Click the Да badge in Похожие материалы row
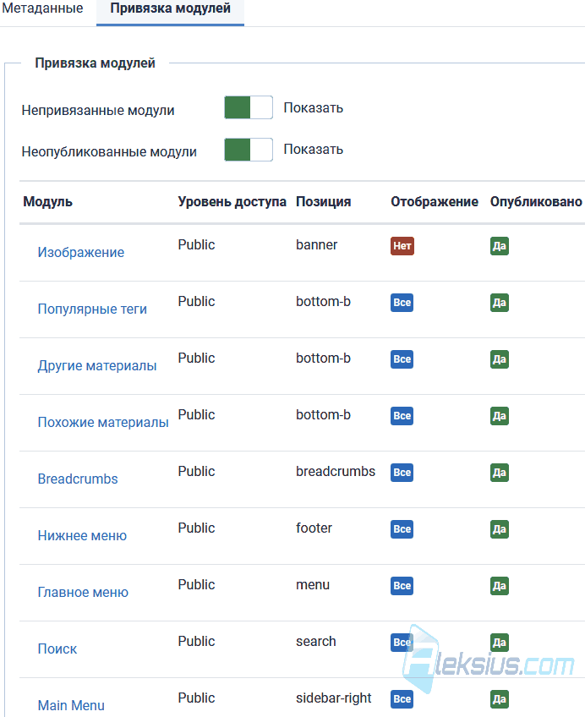Viewport: 585px width, 717px height. [x=500, y=416]
